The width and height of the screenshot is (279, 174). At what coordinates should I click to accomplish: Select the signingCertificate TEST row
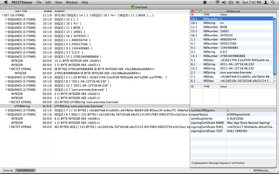233,131
